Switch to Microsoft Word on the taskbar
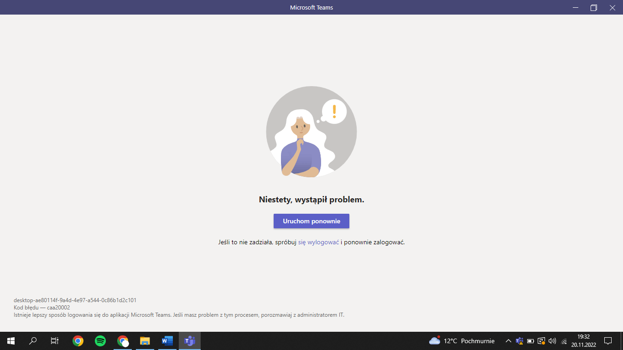The height and width of the screenshot is (350, 623). [167, 341]
